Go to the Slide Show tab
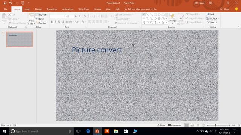 pyautogui.click(x=84, y=9)
